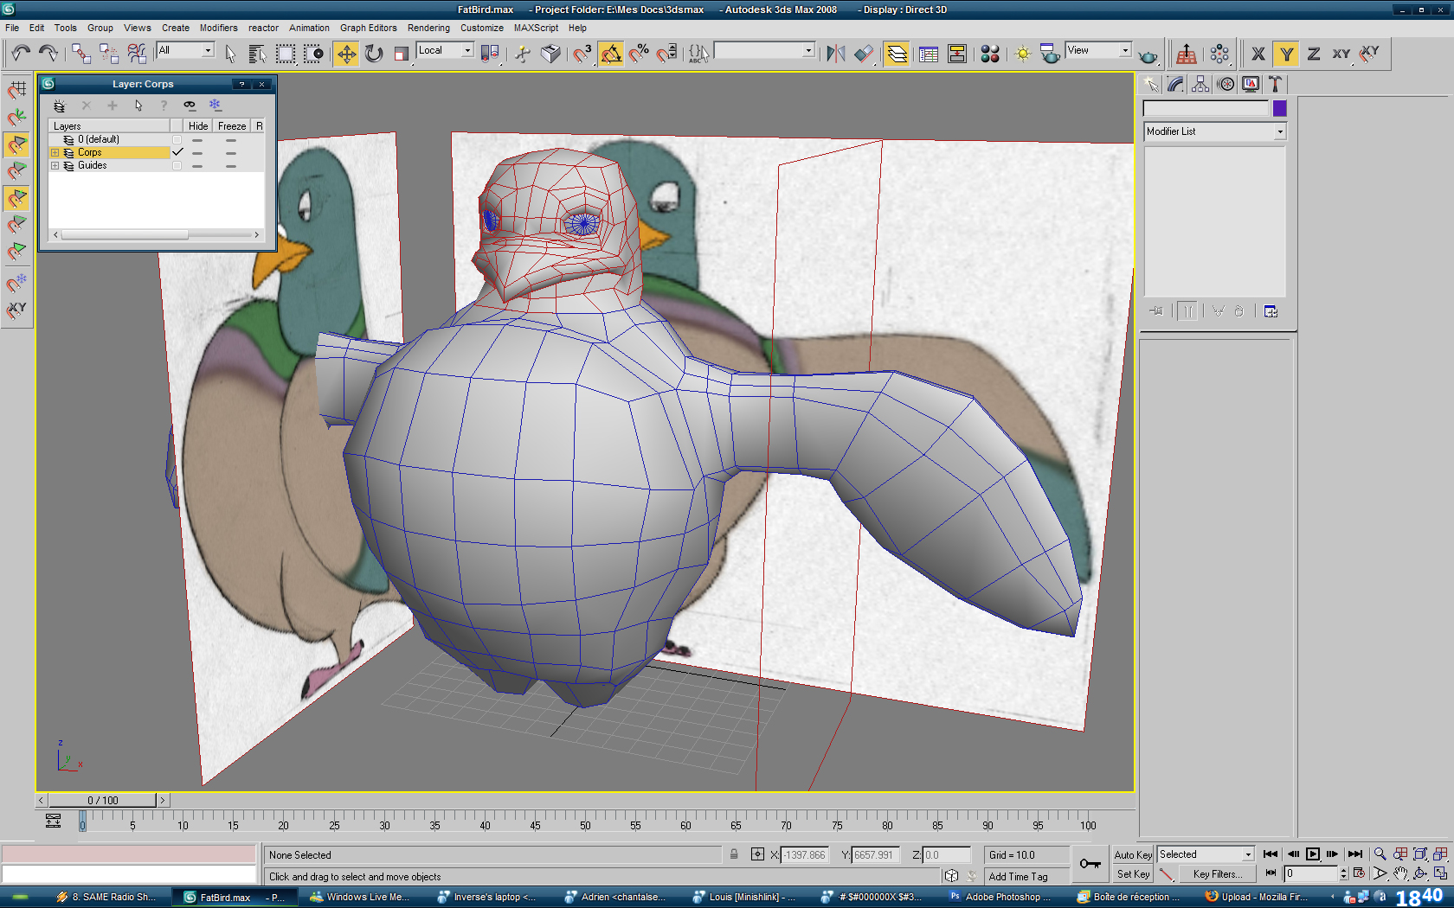Toggle the 3D Snaps magnet icon
Image resolution: width=1454 pixels, height=908 pixels.
[582, 54]
